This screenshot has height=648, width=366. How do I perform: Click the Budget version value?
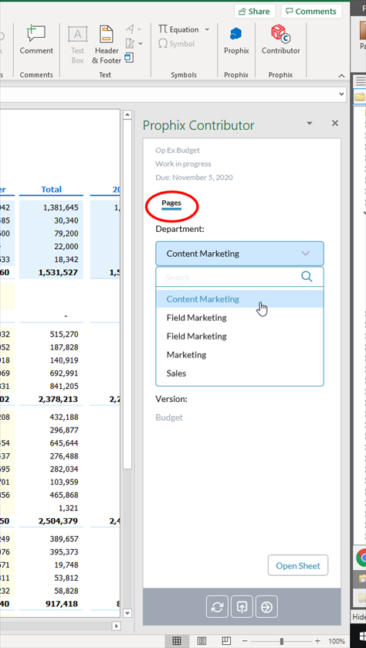[x=169, y=418]
